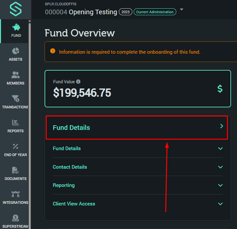Open the Fund Details panel header

pyautogui.click(x=137, y=128)
